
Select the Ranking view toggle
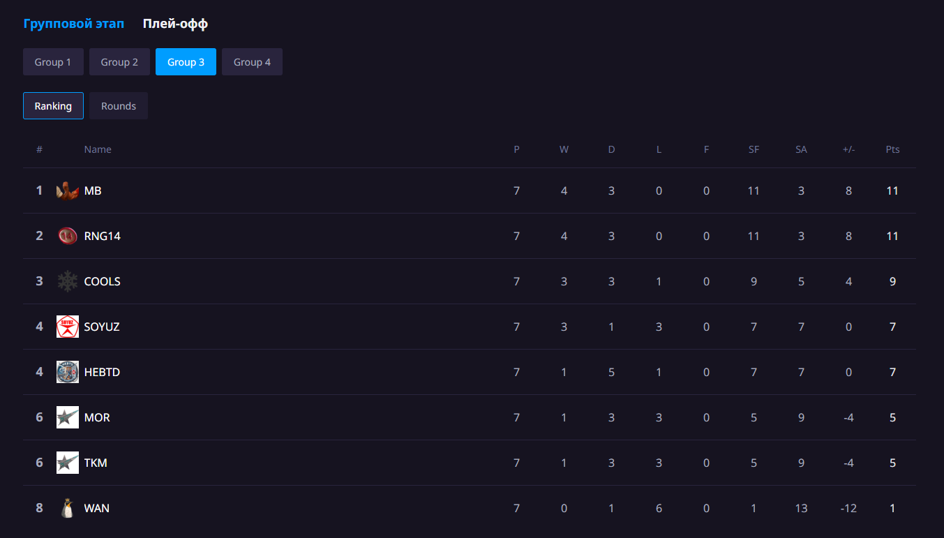point(53,106)
